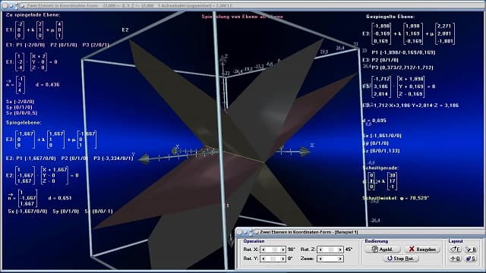Click right arrow of Zoom scrollbar
The height and width of the screenshot is (273, 486).
(340, 259)
